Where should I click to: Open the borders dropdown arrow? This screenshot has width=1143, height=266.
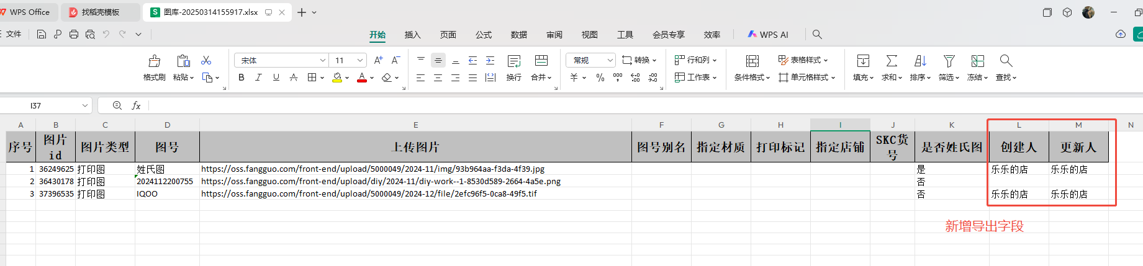[322, 78]
